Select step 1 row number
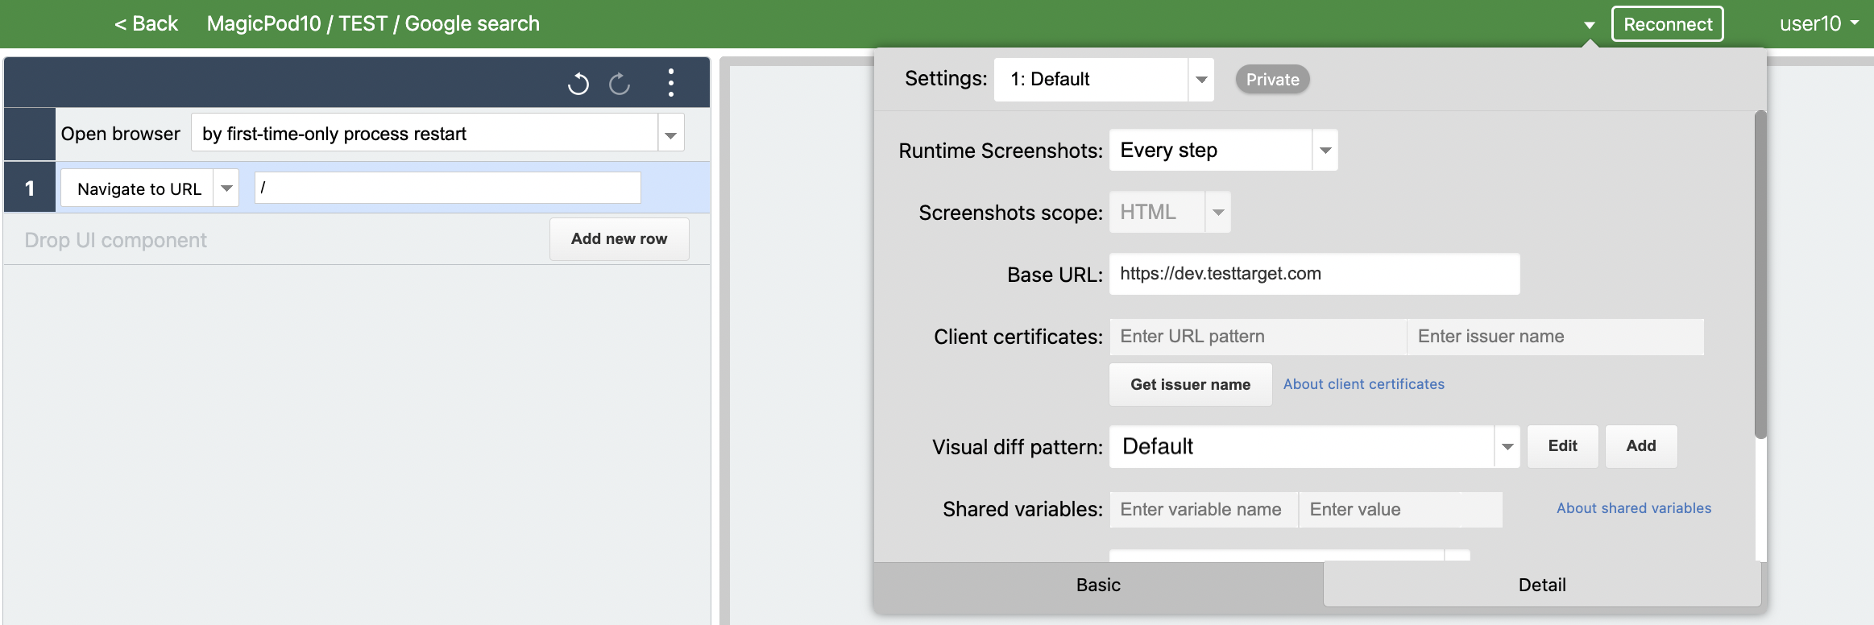The width and height of the screenshot is (1874, 625). click(30, 188)
